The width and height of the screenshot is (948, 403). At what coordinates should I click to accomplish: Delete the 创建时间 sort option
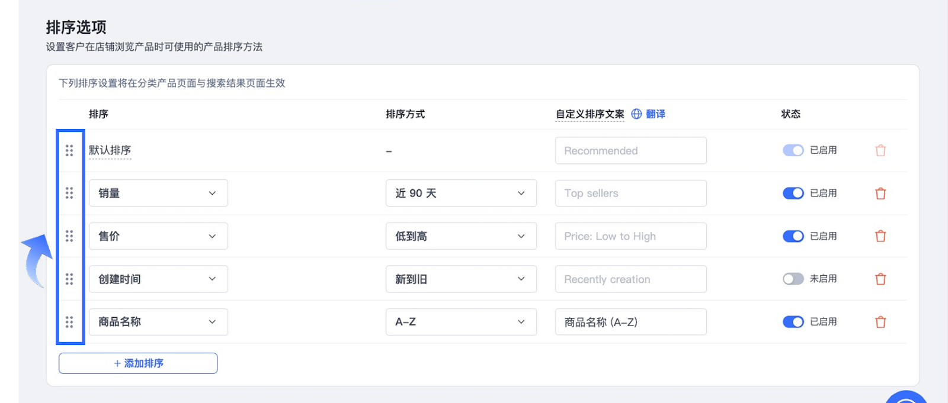tap(880, 279)
